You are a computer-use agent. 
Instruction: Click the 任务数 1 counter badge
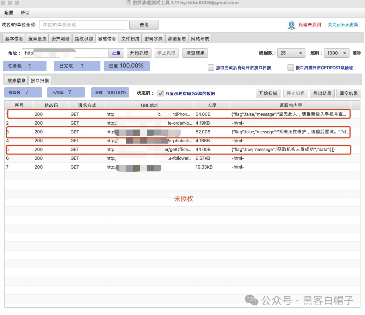(25, 66)
